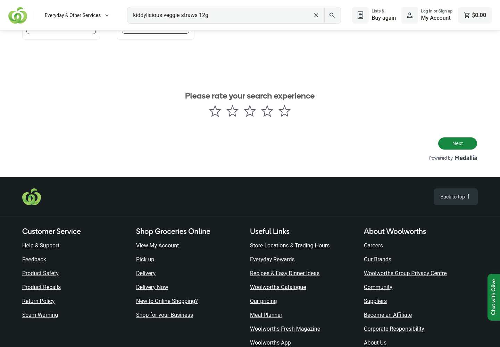Screen dimensions: 500x347
Task: Rate search experience three stars
Action: (250, 111)
